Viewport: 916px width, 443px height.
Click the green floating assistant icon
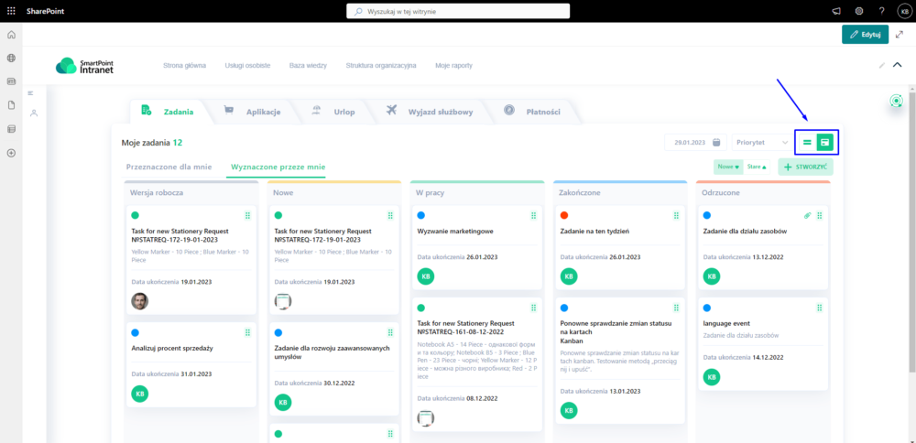tap(896, 102)
